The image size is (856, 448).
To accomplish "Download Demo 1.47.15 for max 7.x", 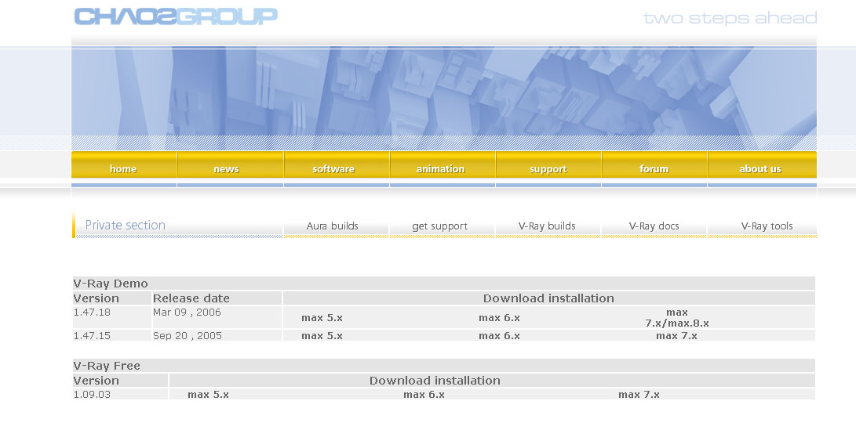I will [677, 336].
